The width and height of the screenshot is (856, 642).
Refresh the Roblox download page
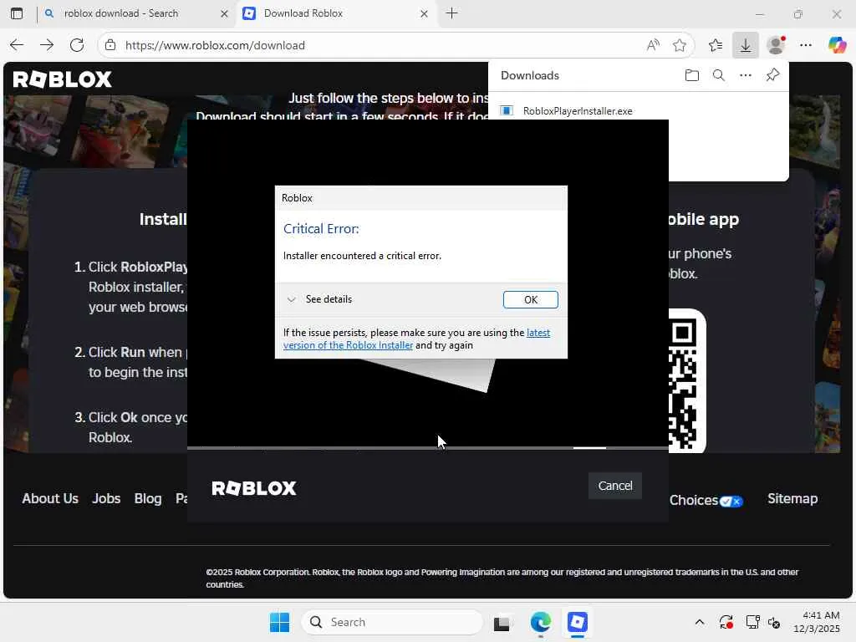[77, 45]
